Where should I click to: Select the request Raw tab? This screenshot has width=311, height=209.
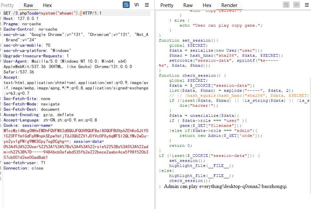pos(28,5)
